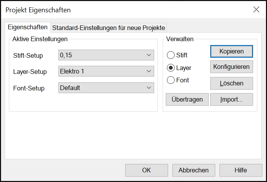
Task: Expand the Layer-Setup combo box
Action: (x=106, y=71)
